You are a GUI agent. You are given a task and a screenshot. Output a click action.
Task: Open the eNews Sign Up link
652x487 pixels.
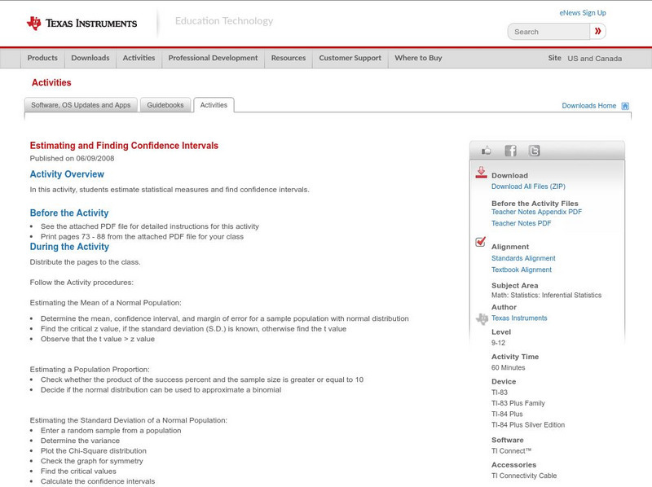tap(583, 13)
